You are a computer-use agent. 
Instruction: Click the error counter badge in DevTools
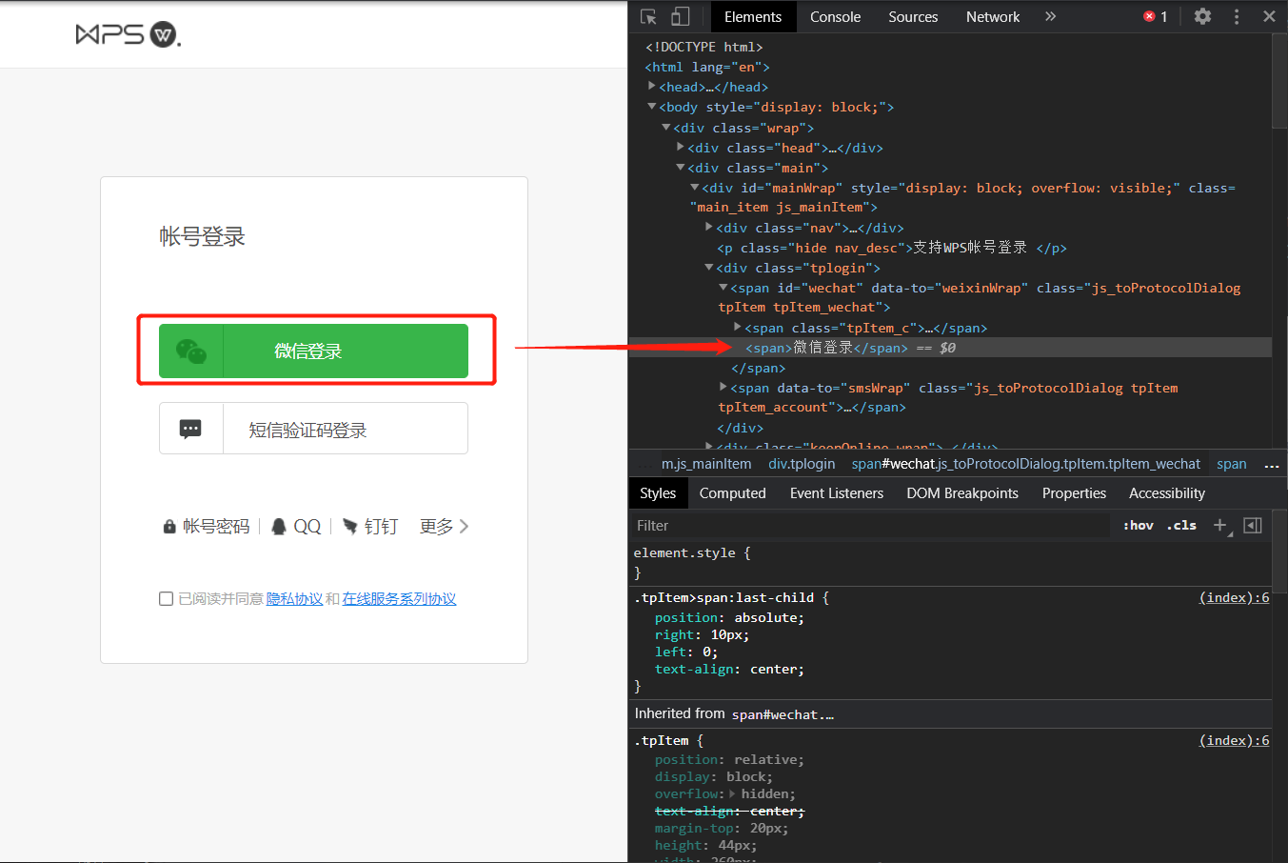[1155, 16]
